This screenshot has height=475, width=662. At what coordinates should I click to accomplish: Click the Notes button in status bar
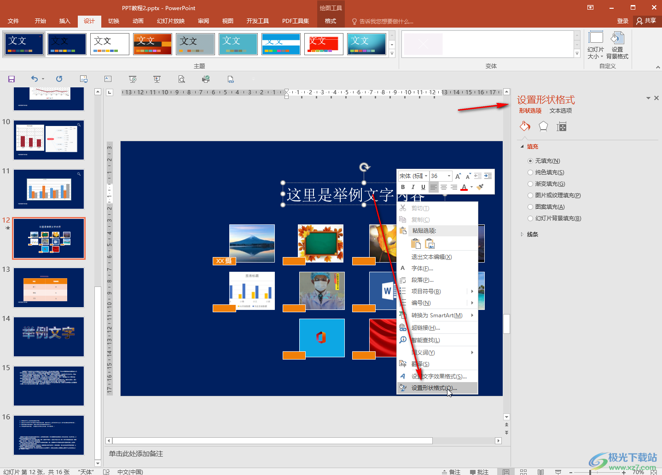451,472
